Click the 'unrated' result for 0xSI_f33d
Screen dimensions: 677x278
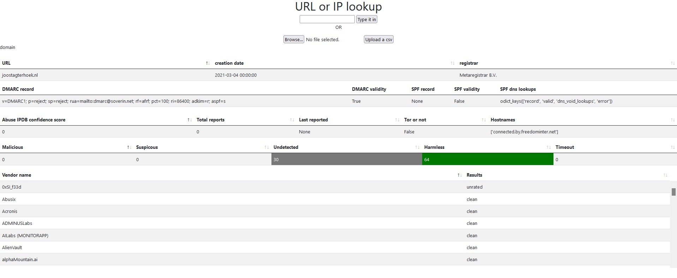474,187
